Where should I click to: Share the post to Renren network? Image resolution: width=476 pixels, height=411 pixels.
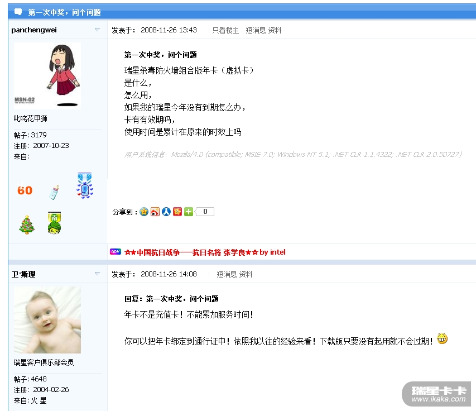tap(166, 212)
